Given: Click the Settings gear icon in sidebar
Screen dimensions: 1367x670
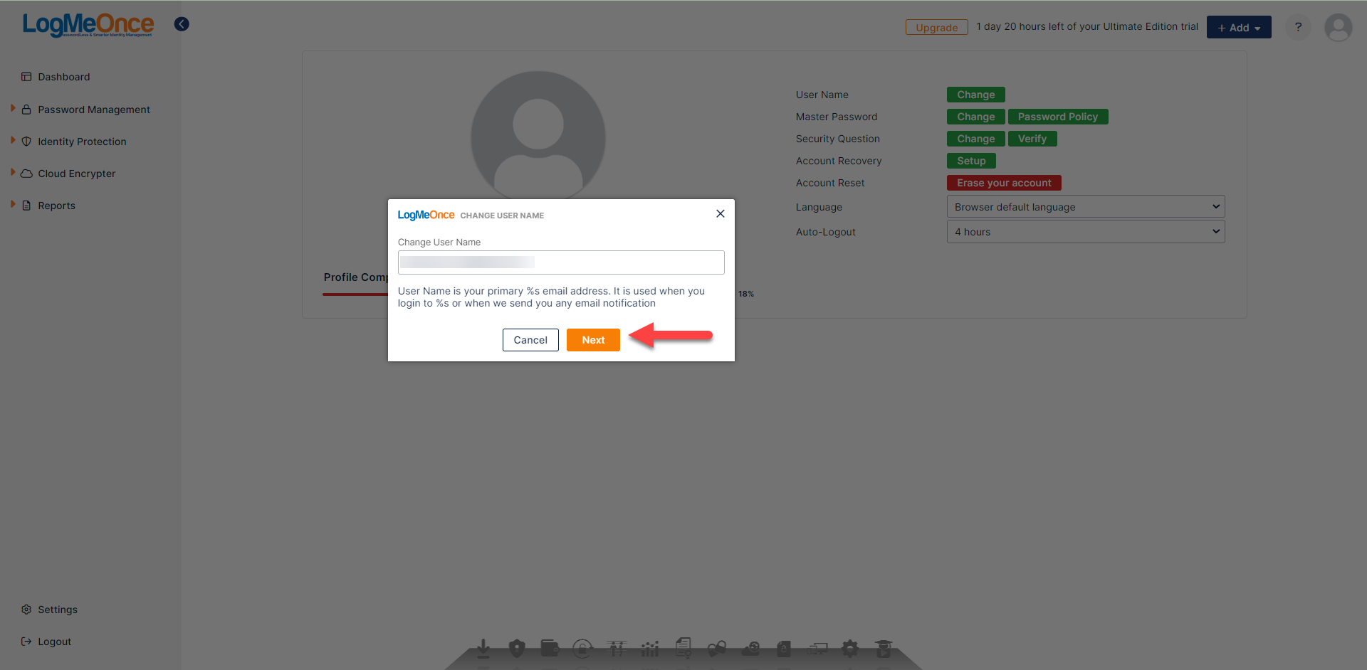Looking at the screenshot, I should [26, 610].
